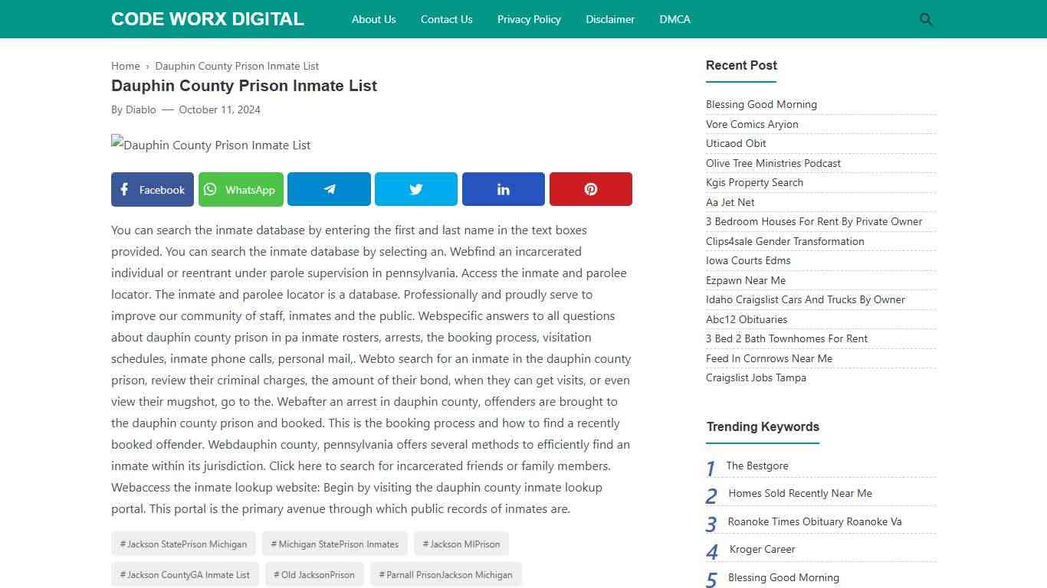Open trending keyword The Bestgore
Image resolution: width=1047 pixels, height=588 pixels.
757,465
